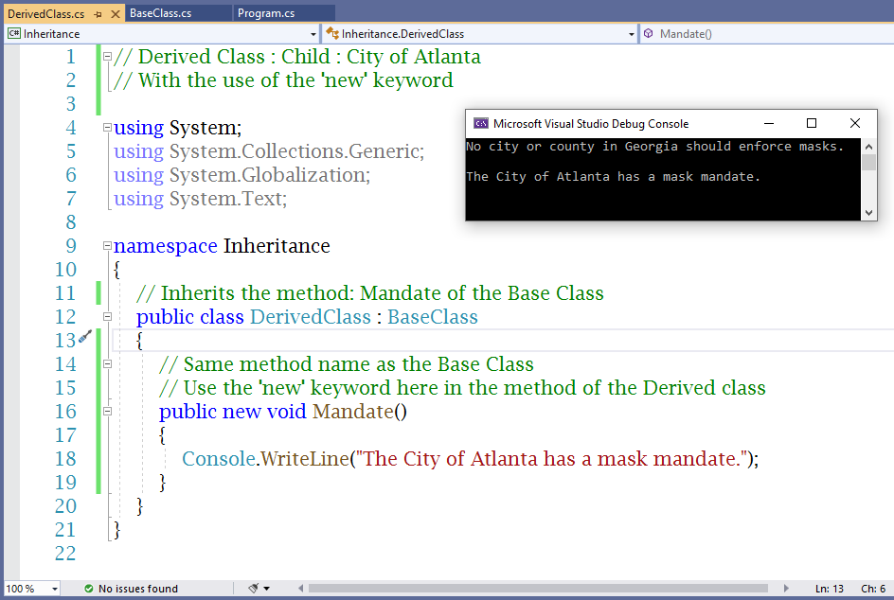This screenshot has height=600, width=894.
Task: Switch to the BaseClass.cs tab
Action: pyautogui.click(x=161, y=13)
